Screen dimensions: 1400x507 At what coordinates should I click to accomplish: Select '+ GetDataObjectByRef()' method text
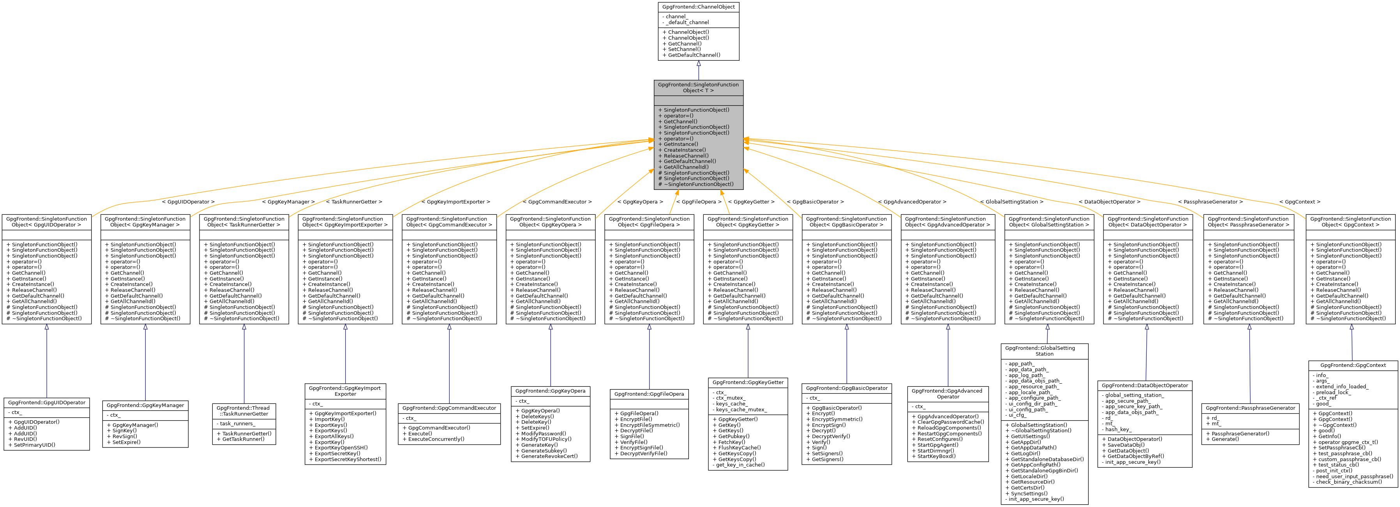click(1133, 456)
